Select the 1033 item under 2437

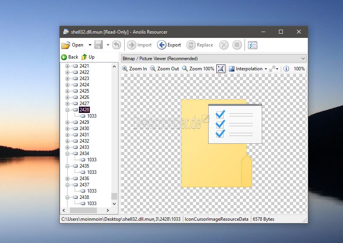coord(92,191)
